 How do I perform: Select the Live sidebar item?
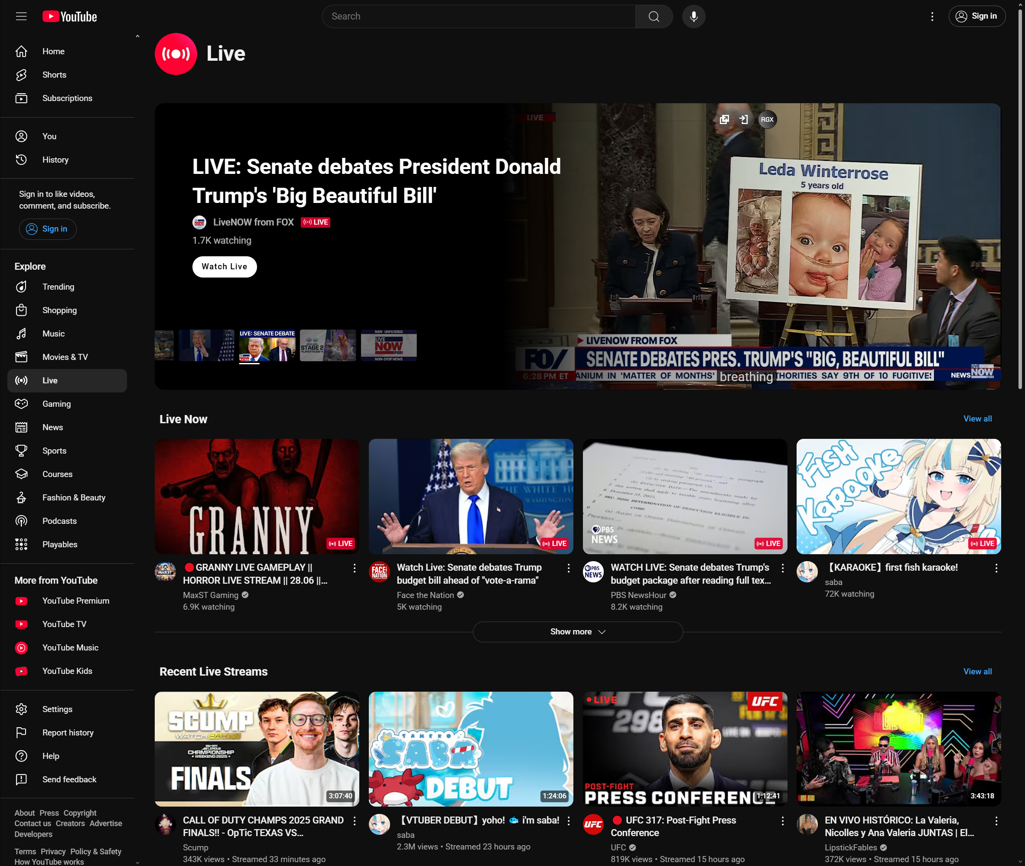(67, 380)
